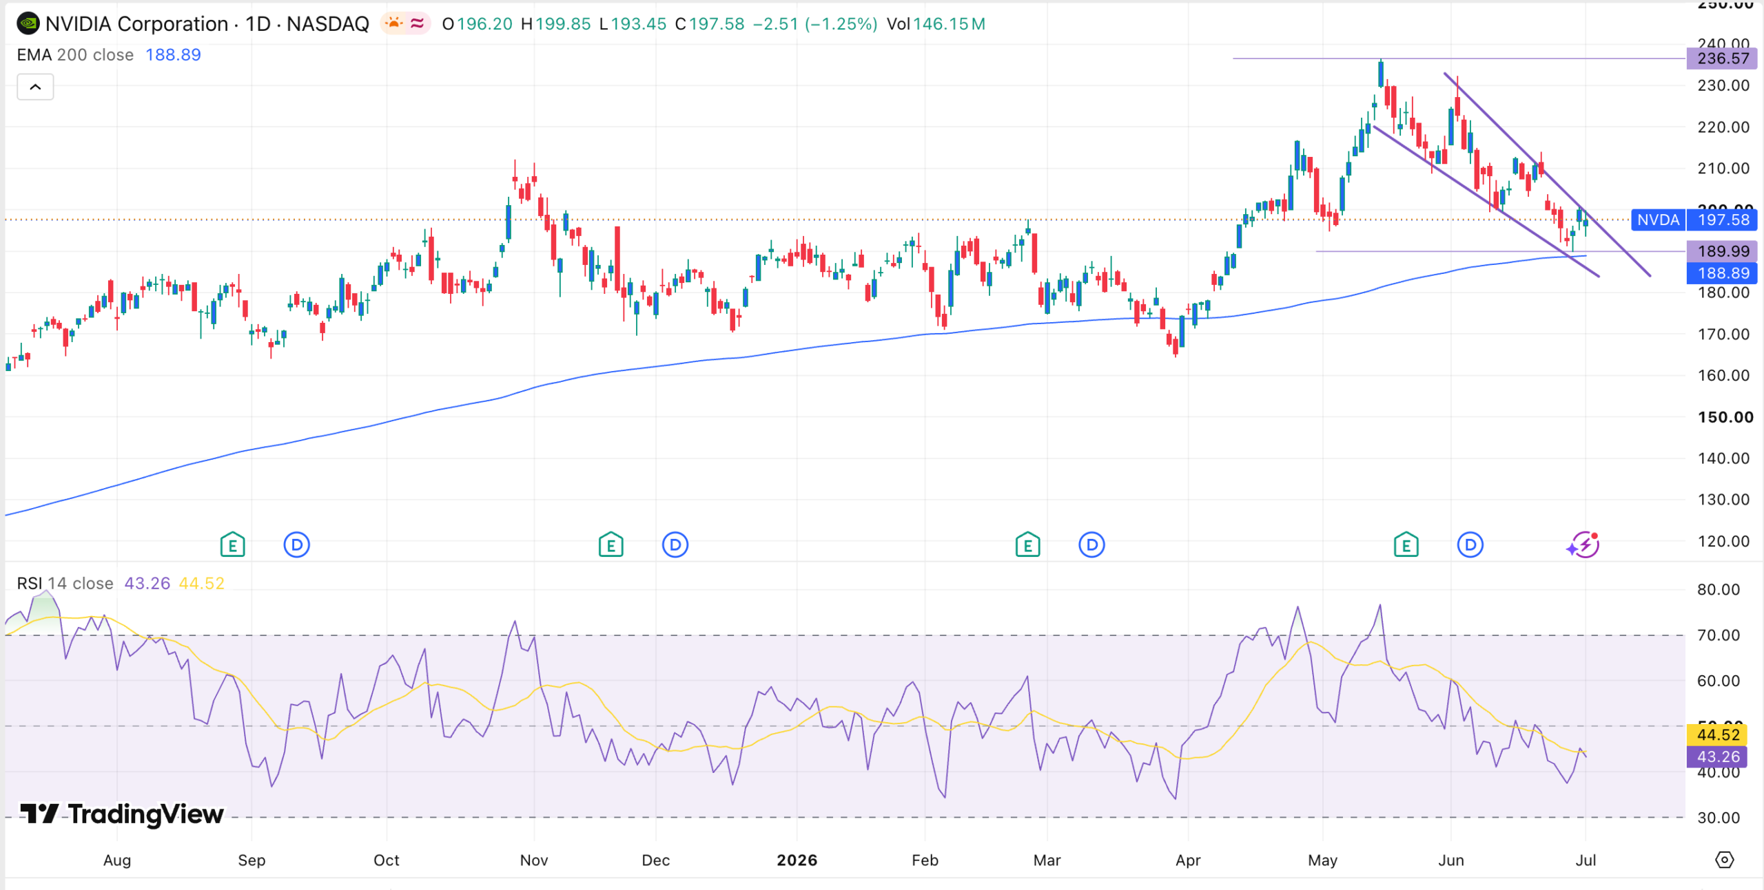Viewport: 1764px width, 890px height.
Task: Open the September earnings E marker
Action: [233, 545]
